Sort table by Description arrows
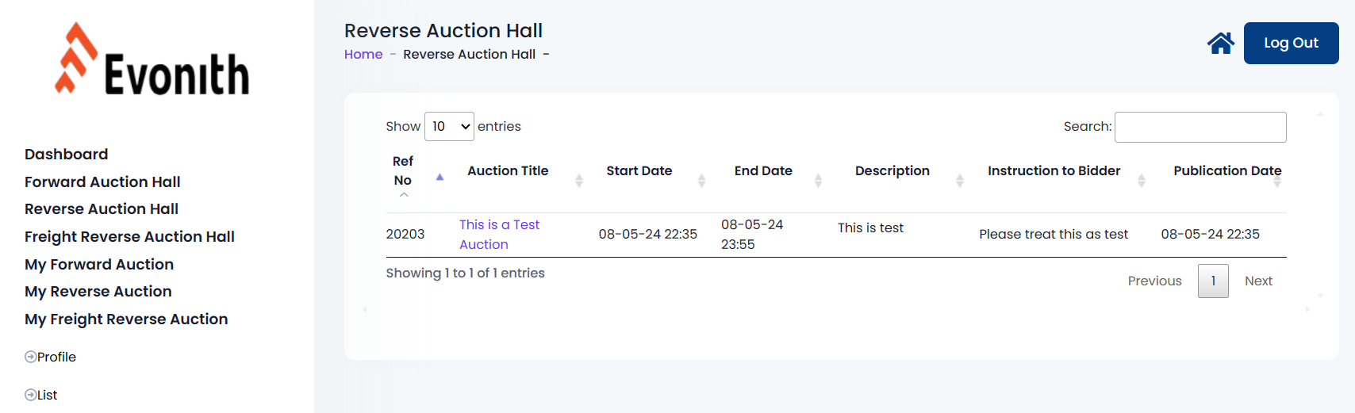Viewport: 1355px width, 413px height. 959,181
